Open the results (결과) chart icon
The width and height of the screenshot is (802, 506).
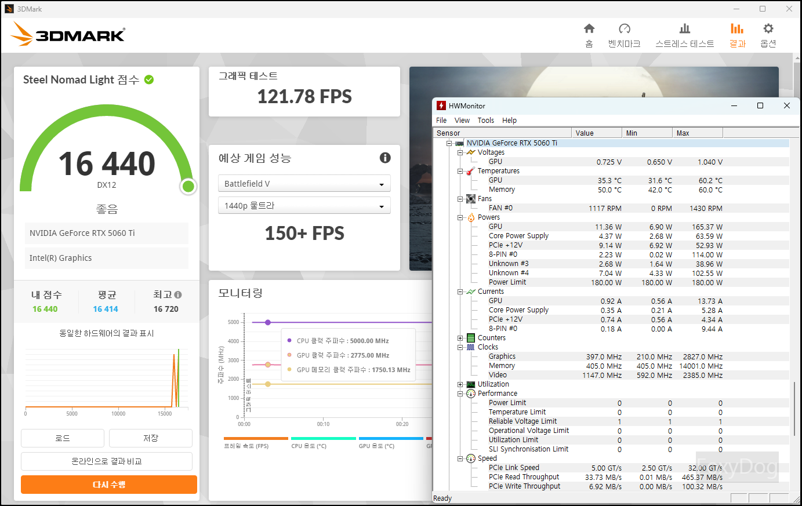pyautogui.click(x=737, y=28)
